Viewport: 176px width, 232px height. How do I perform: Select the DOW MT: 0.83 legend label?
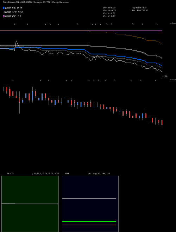point(14,12)
